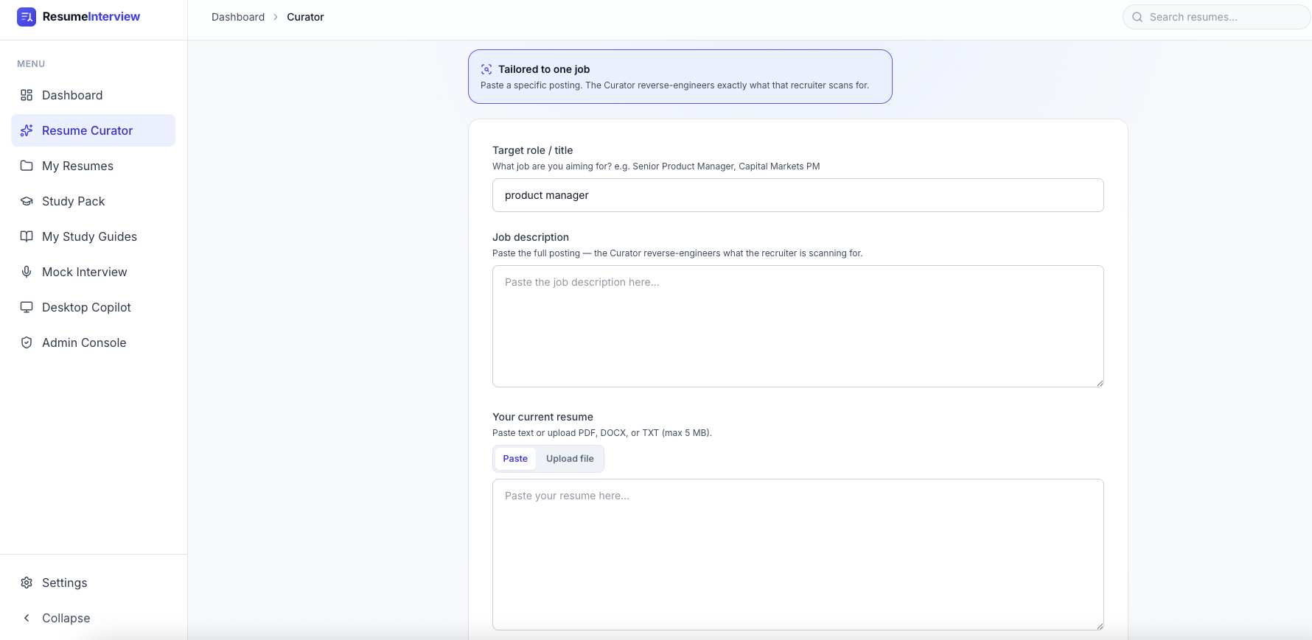The height and width of the screenshot is (640, 1312).
Task: Click the Study Pack graduation cap icon
Action: (27, 201)
